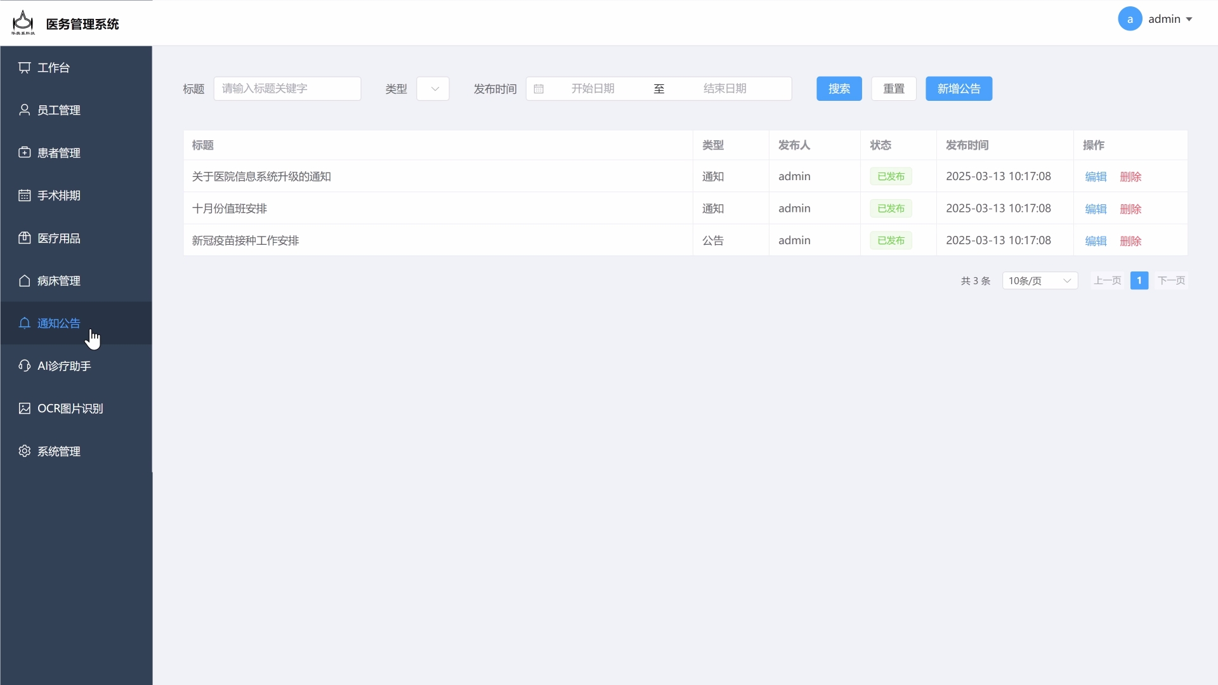This screenshot has width=1218, height=685.
Task: Click the system management gear icon
Action: (24, 451)
